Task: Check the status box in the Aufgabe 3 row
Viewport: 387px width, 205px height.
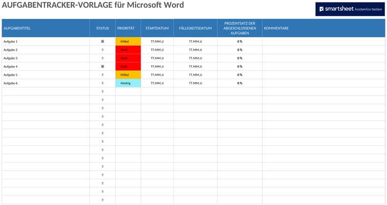Action: [x=102, y=58]
